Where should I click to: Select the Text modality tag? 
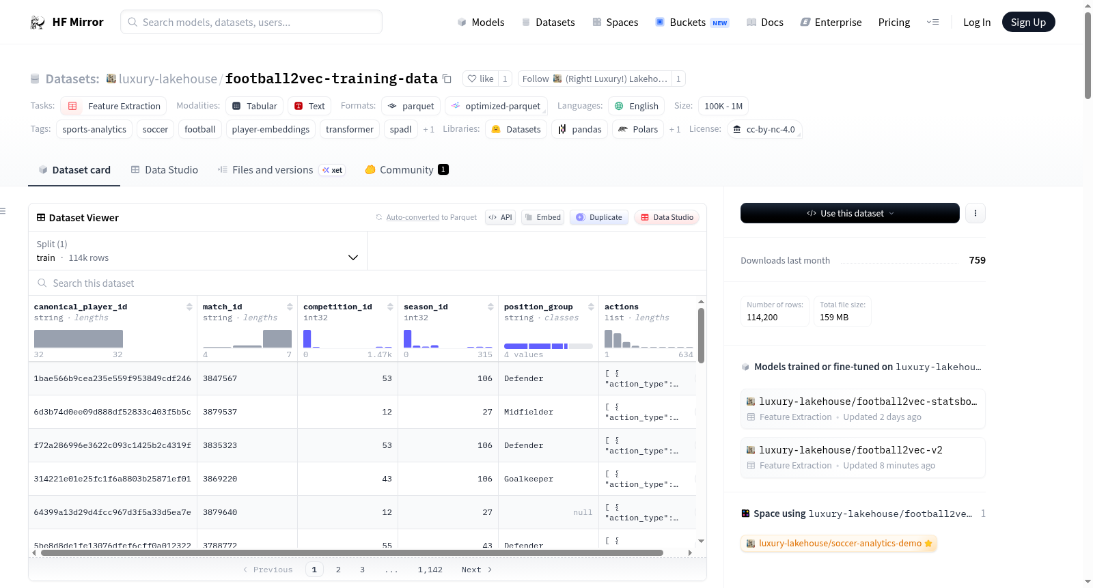point(309,106)
